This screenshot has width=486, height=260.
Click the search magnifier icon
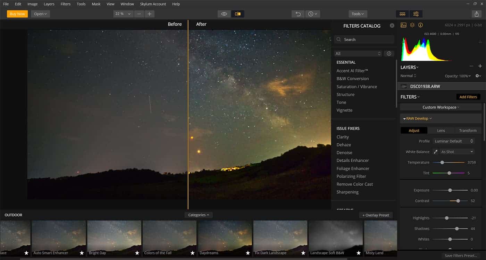339,39
